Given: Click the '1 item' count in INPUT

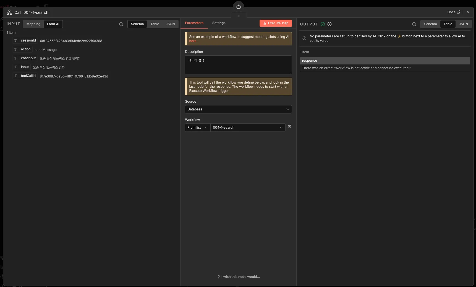Looking at the screenshot, I should point(11,33).
